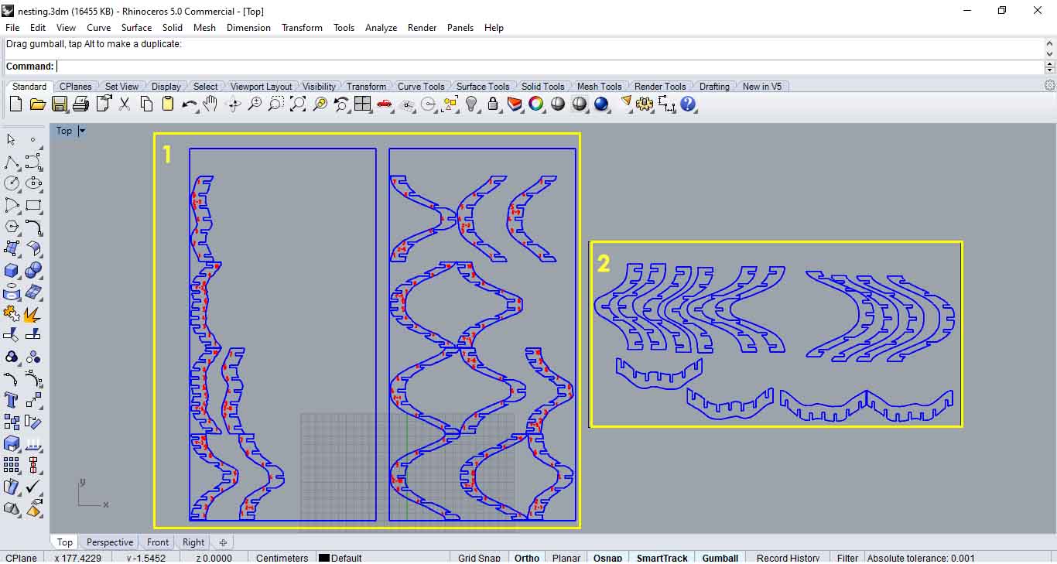Click the red car view icon
This screenshot has height=564, width=1057.
click(x=385, y=104)
